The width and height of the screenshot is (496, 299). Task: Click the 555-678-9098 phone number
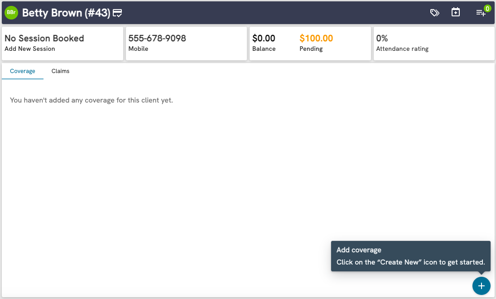point(157,38)
